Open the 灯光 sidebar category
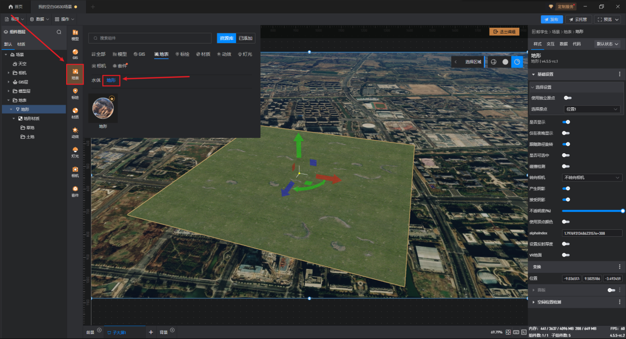The width and height of the screenshot is (626, 339). click(75, 152)
